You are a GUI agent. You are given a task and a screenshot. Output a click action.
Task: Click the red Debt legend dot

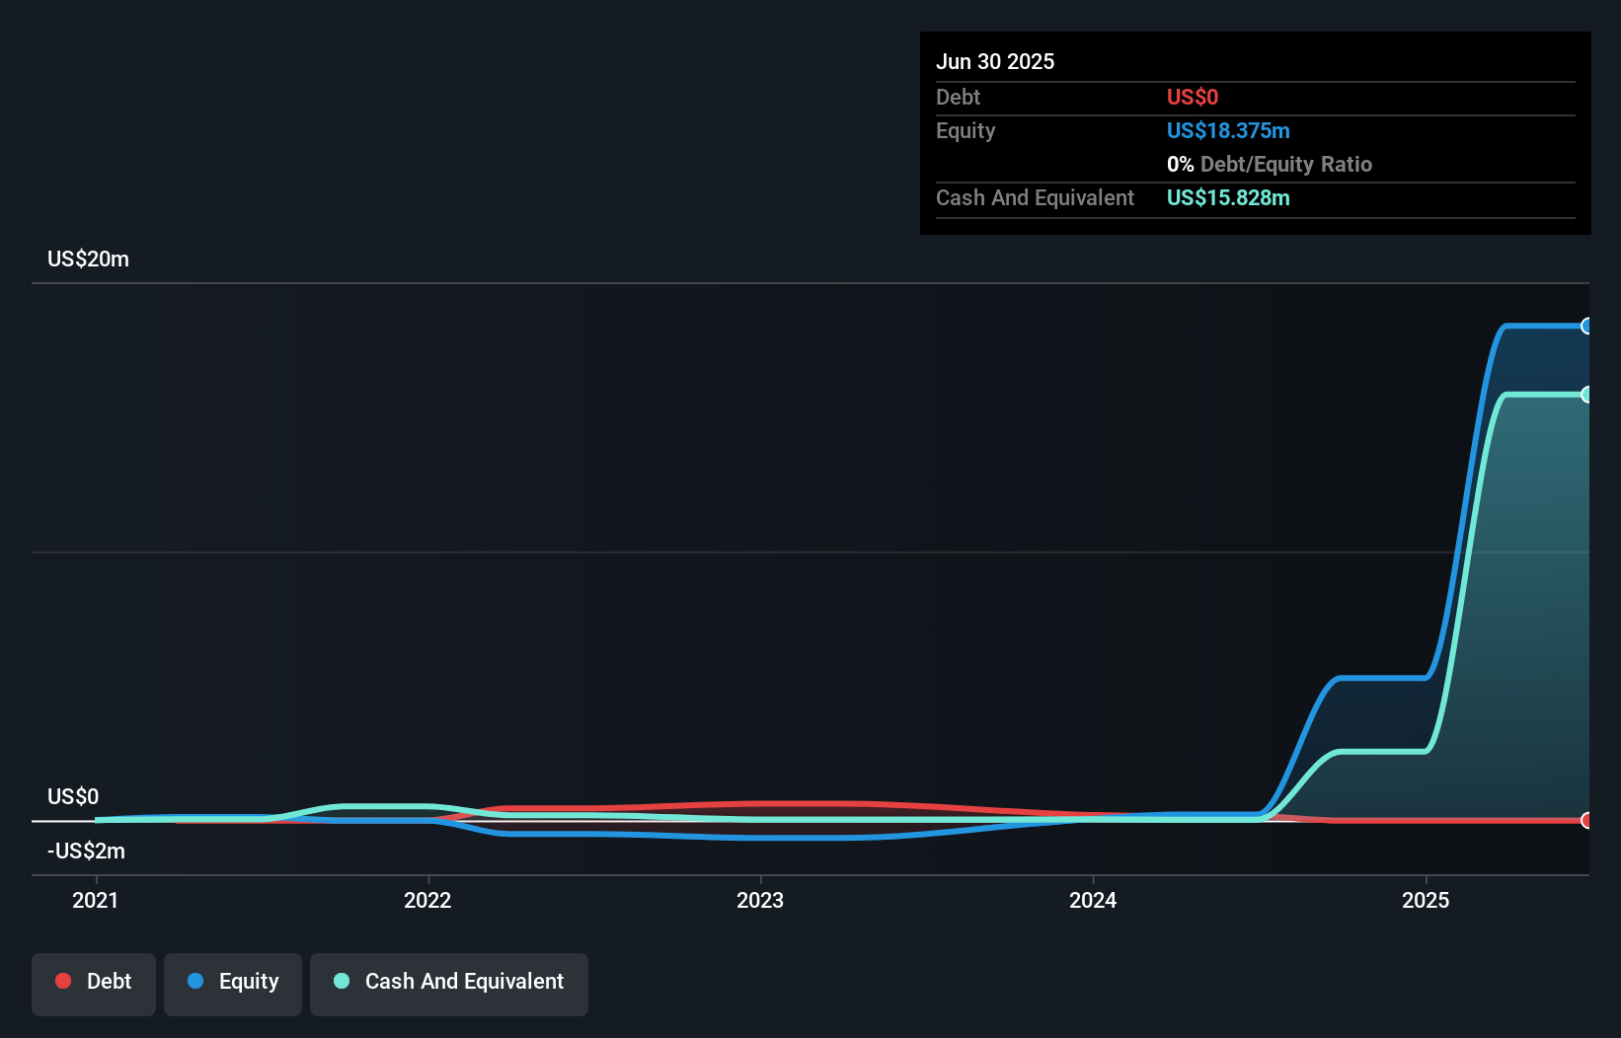[63, 981]
